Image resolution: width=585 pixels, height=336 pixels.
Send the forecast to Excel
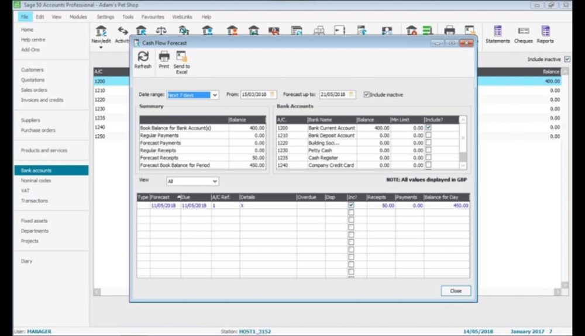(181, 63)
